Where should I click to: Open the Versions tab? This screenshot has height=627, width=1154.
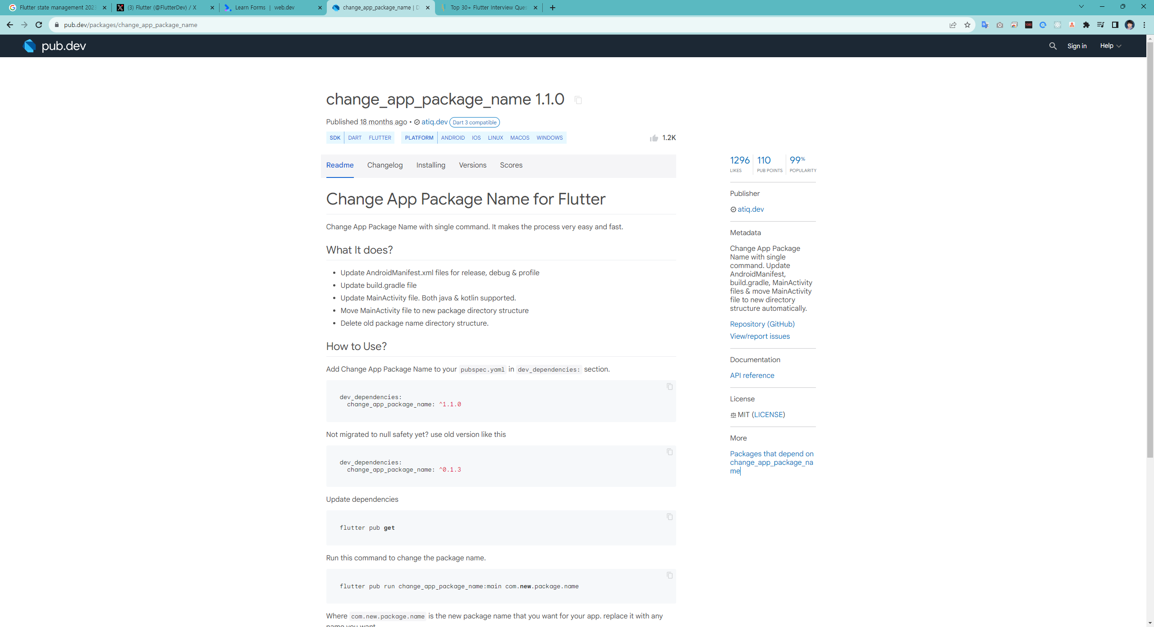472,165
